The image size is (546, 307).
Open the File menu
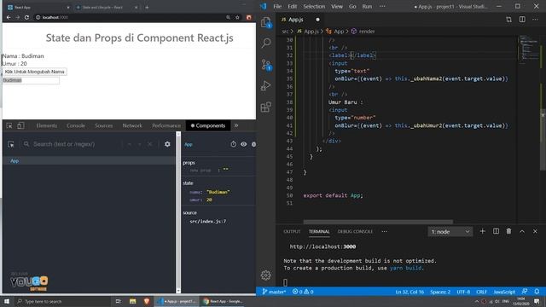pyautogui.click(x=277, y=6)
